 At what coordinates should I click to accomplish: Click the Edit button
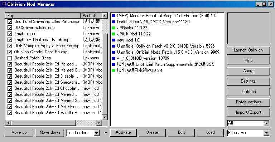[181, 133]
